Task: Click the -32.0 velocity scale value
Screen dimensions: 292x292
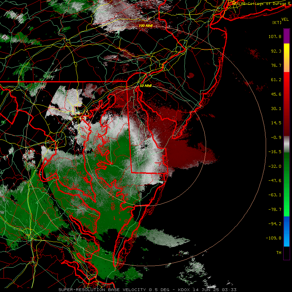Action: (275, 166)
